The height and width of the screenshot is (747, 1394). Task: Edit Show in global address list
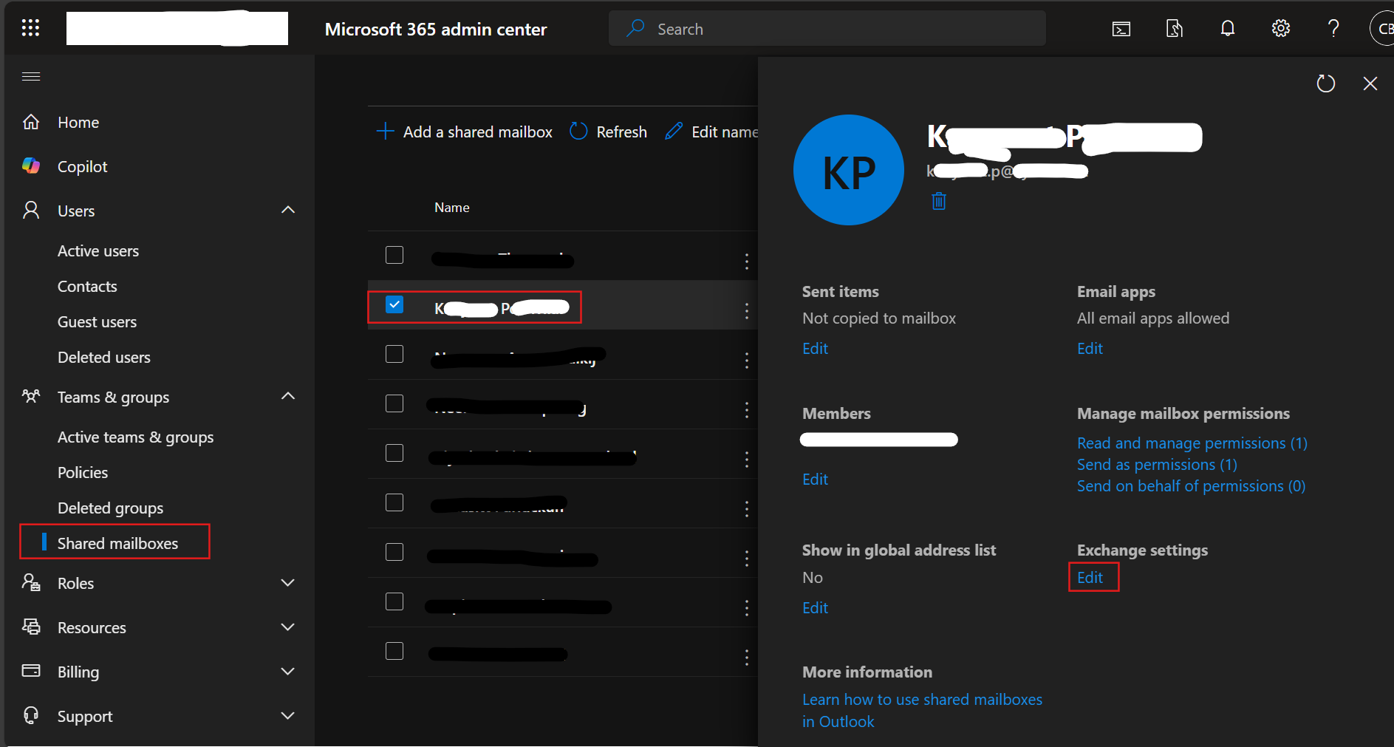(x=815, y=608)
